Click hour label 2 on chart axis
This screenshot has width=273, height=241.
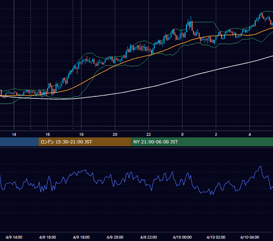point(216,135)
